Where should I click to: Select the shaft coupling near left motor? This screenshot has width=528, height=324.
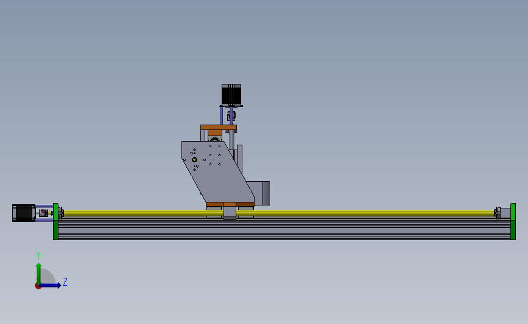coord(44,213)
